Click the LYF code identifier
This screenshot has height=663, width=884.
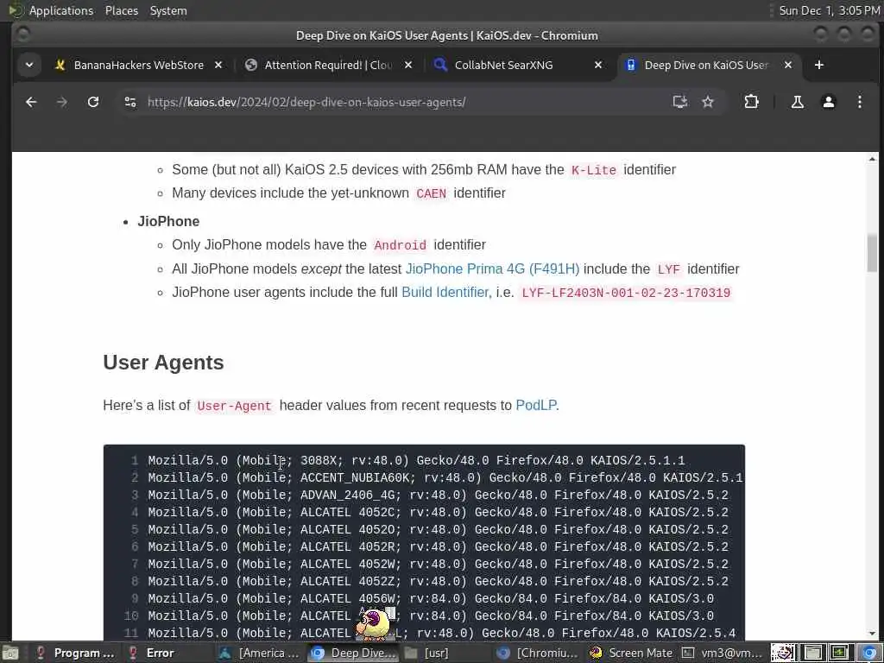tap(669, 269)
